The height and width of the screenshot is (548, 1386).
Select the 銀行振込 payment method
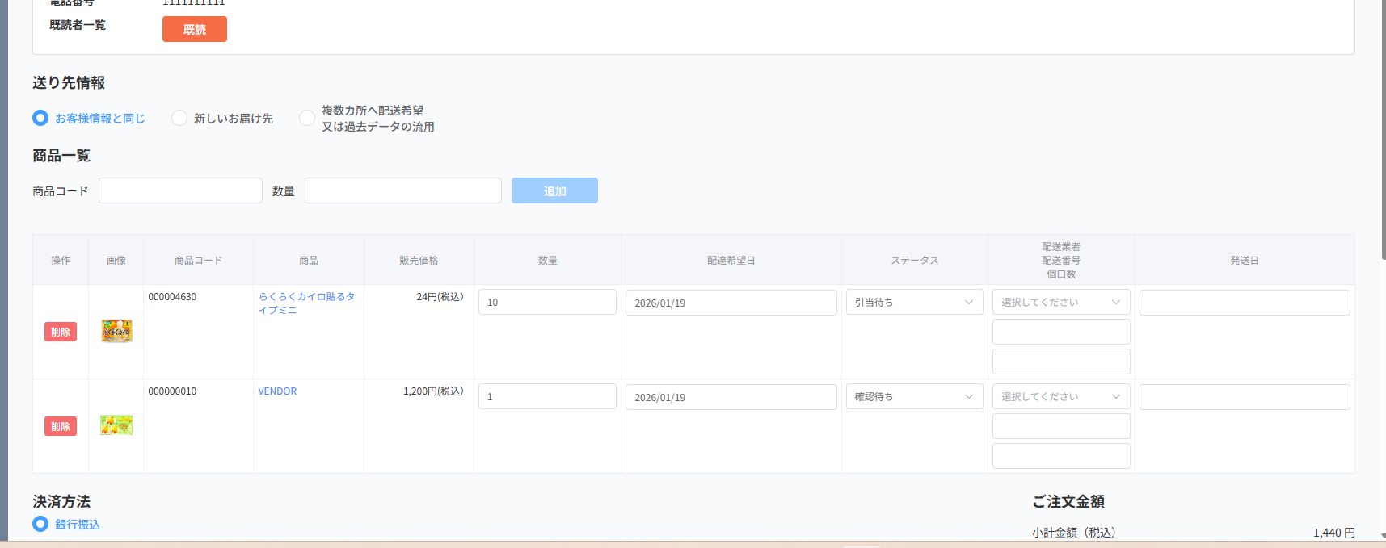[40, 524]
